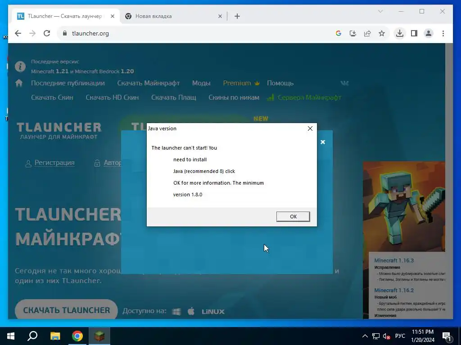Click the info icon near Последние версии
Image resolution: width=461 pixels, height=345 pixels.
(x=20, y=66)
